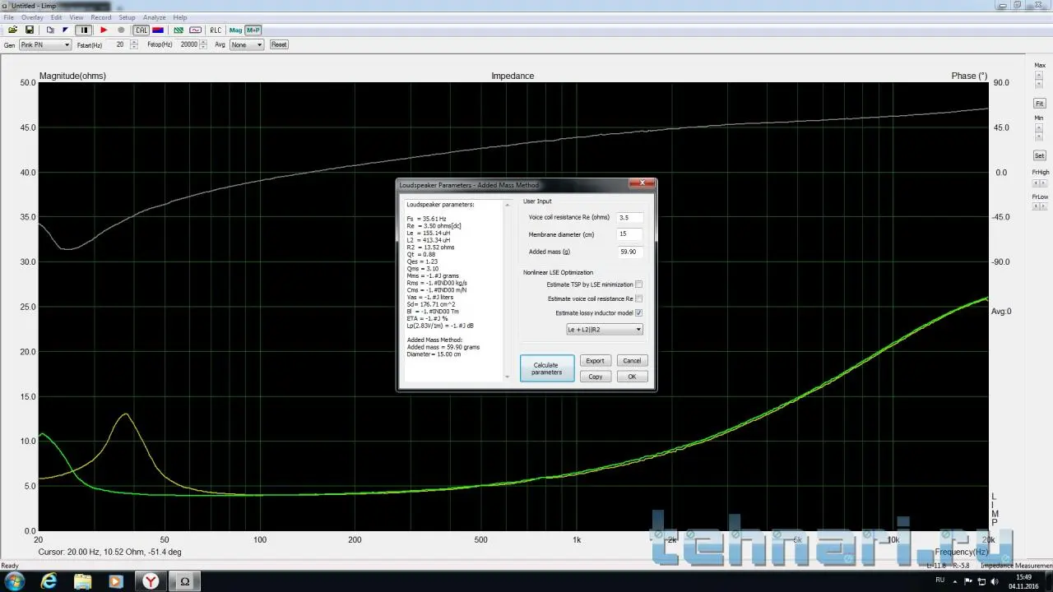
Task: Click the RLC toolbar button
Action: click(216, 30)
